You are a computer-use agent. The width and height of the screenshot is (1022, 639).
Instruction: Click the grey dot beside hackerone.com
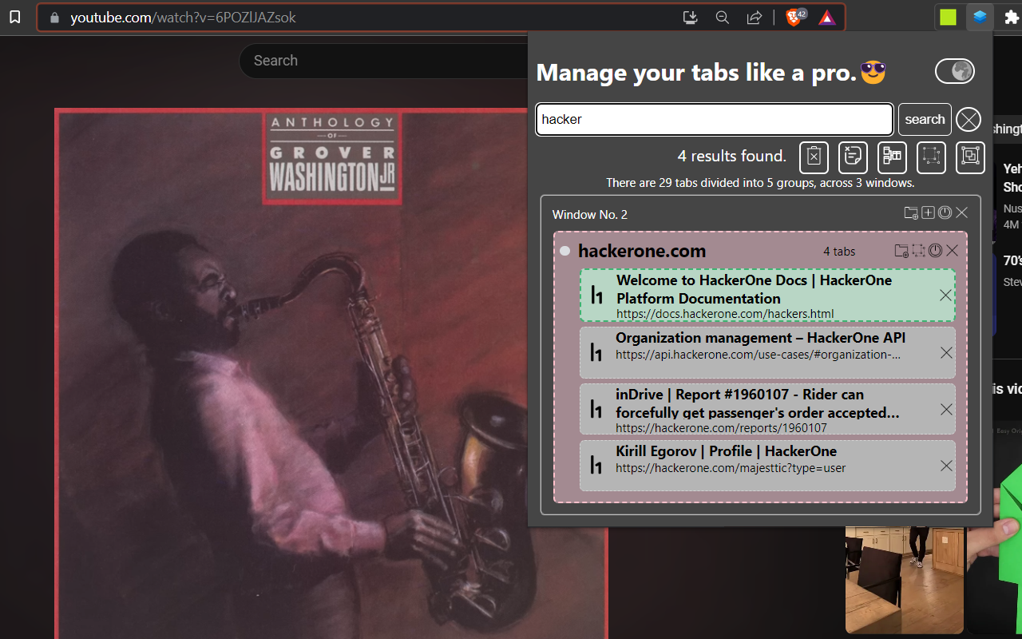(565, 251)
